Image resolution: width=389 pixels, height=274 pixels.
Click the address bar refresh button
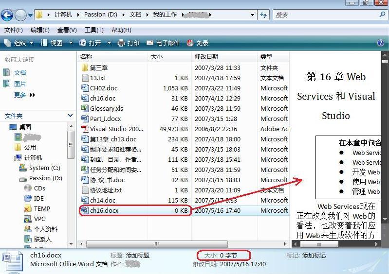(x=263, y=15)
